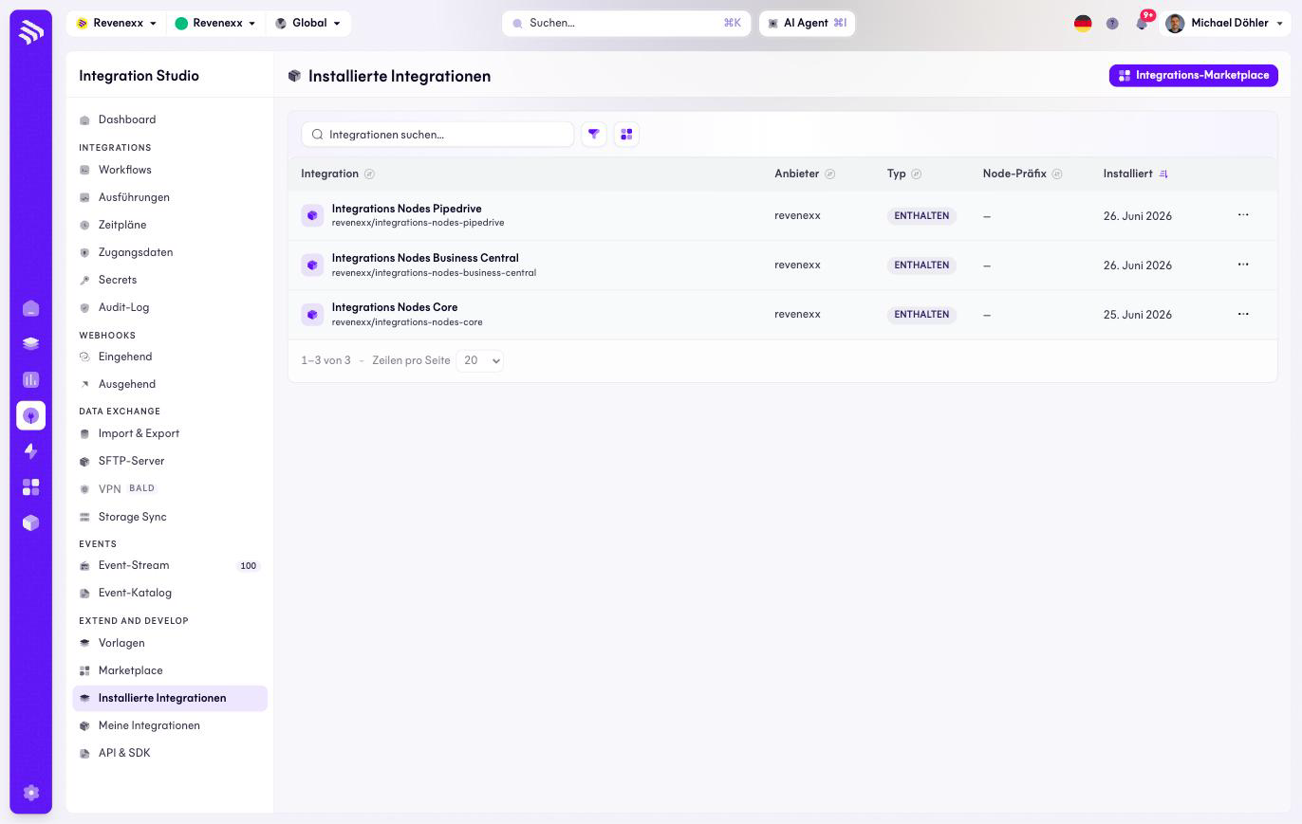The image size is (1302, 824).
Task: Open Marketplace in the sidebar
Action: (170, 671)
